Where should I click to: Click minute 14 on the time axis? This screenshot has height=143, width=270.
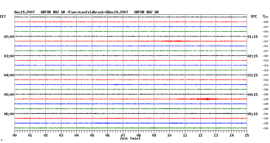point(231,135)
